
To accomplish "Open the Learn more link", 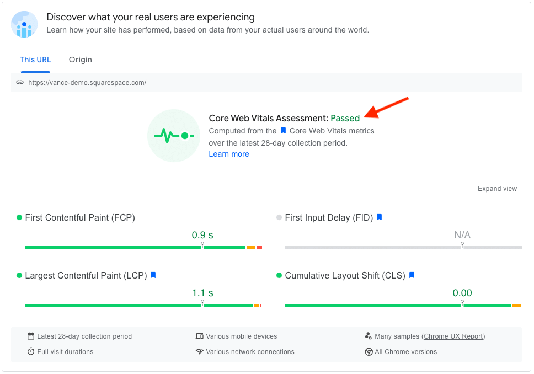I will click(228, 154).
